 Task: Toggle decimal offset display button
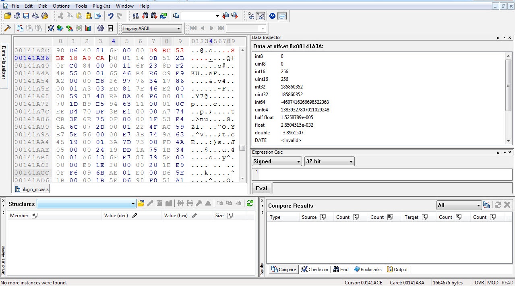[251, 16]
